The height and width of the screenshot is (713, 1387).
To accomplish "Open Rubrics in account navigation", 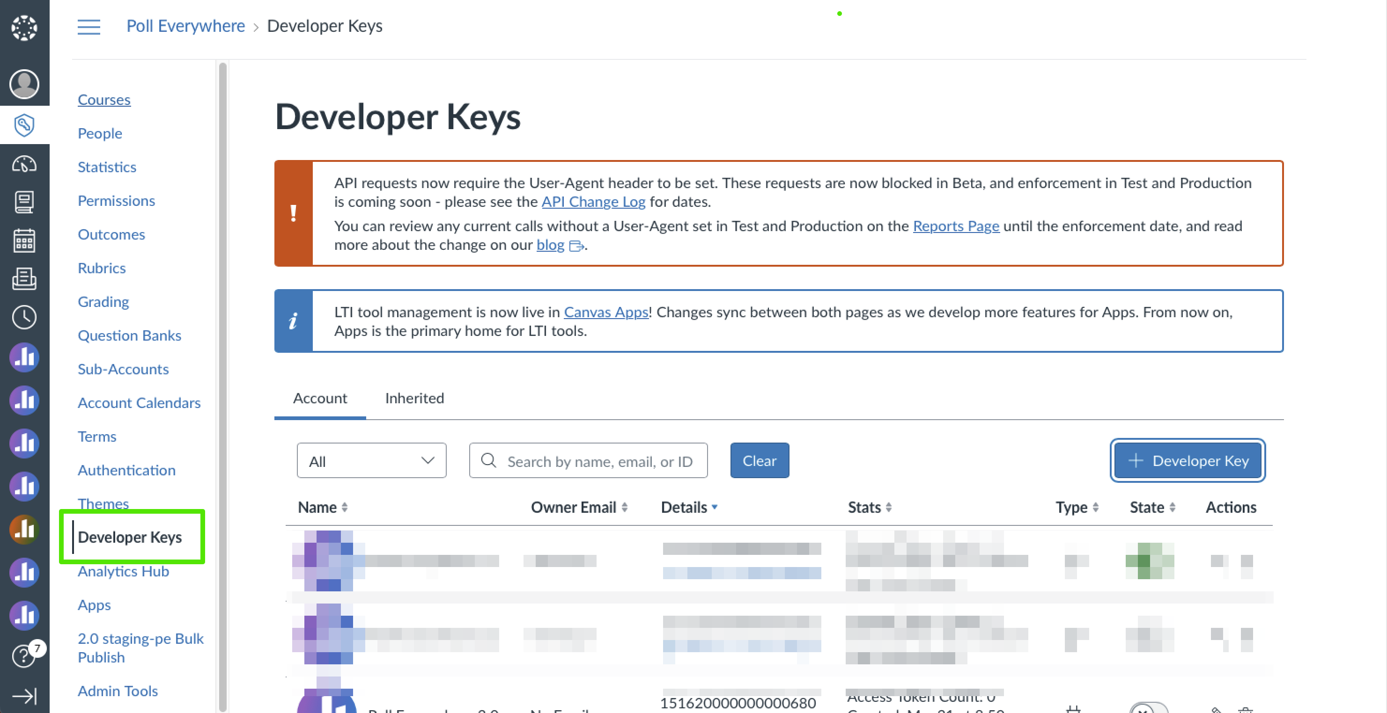I will (102, 268).
